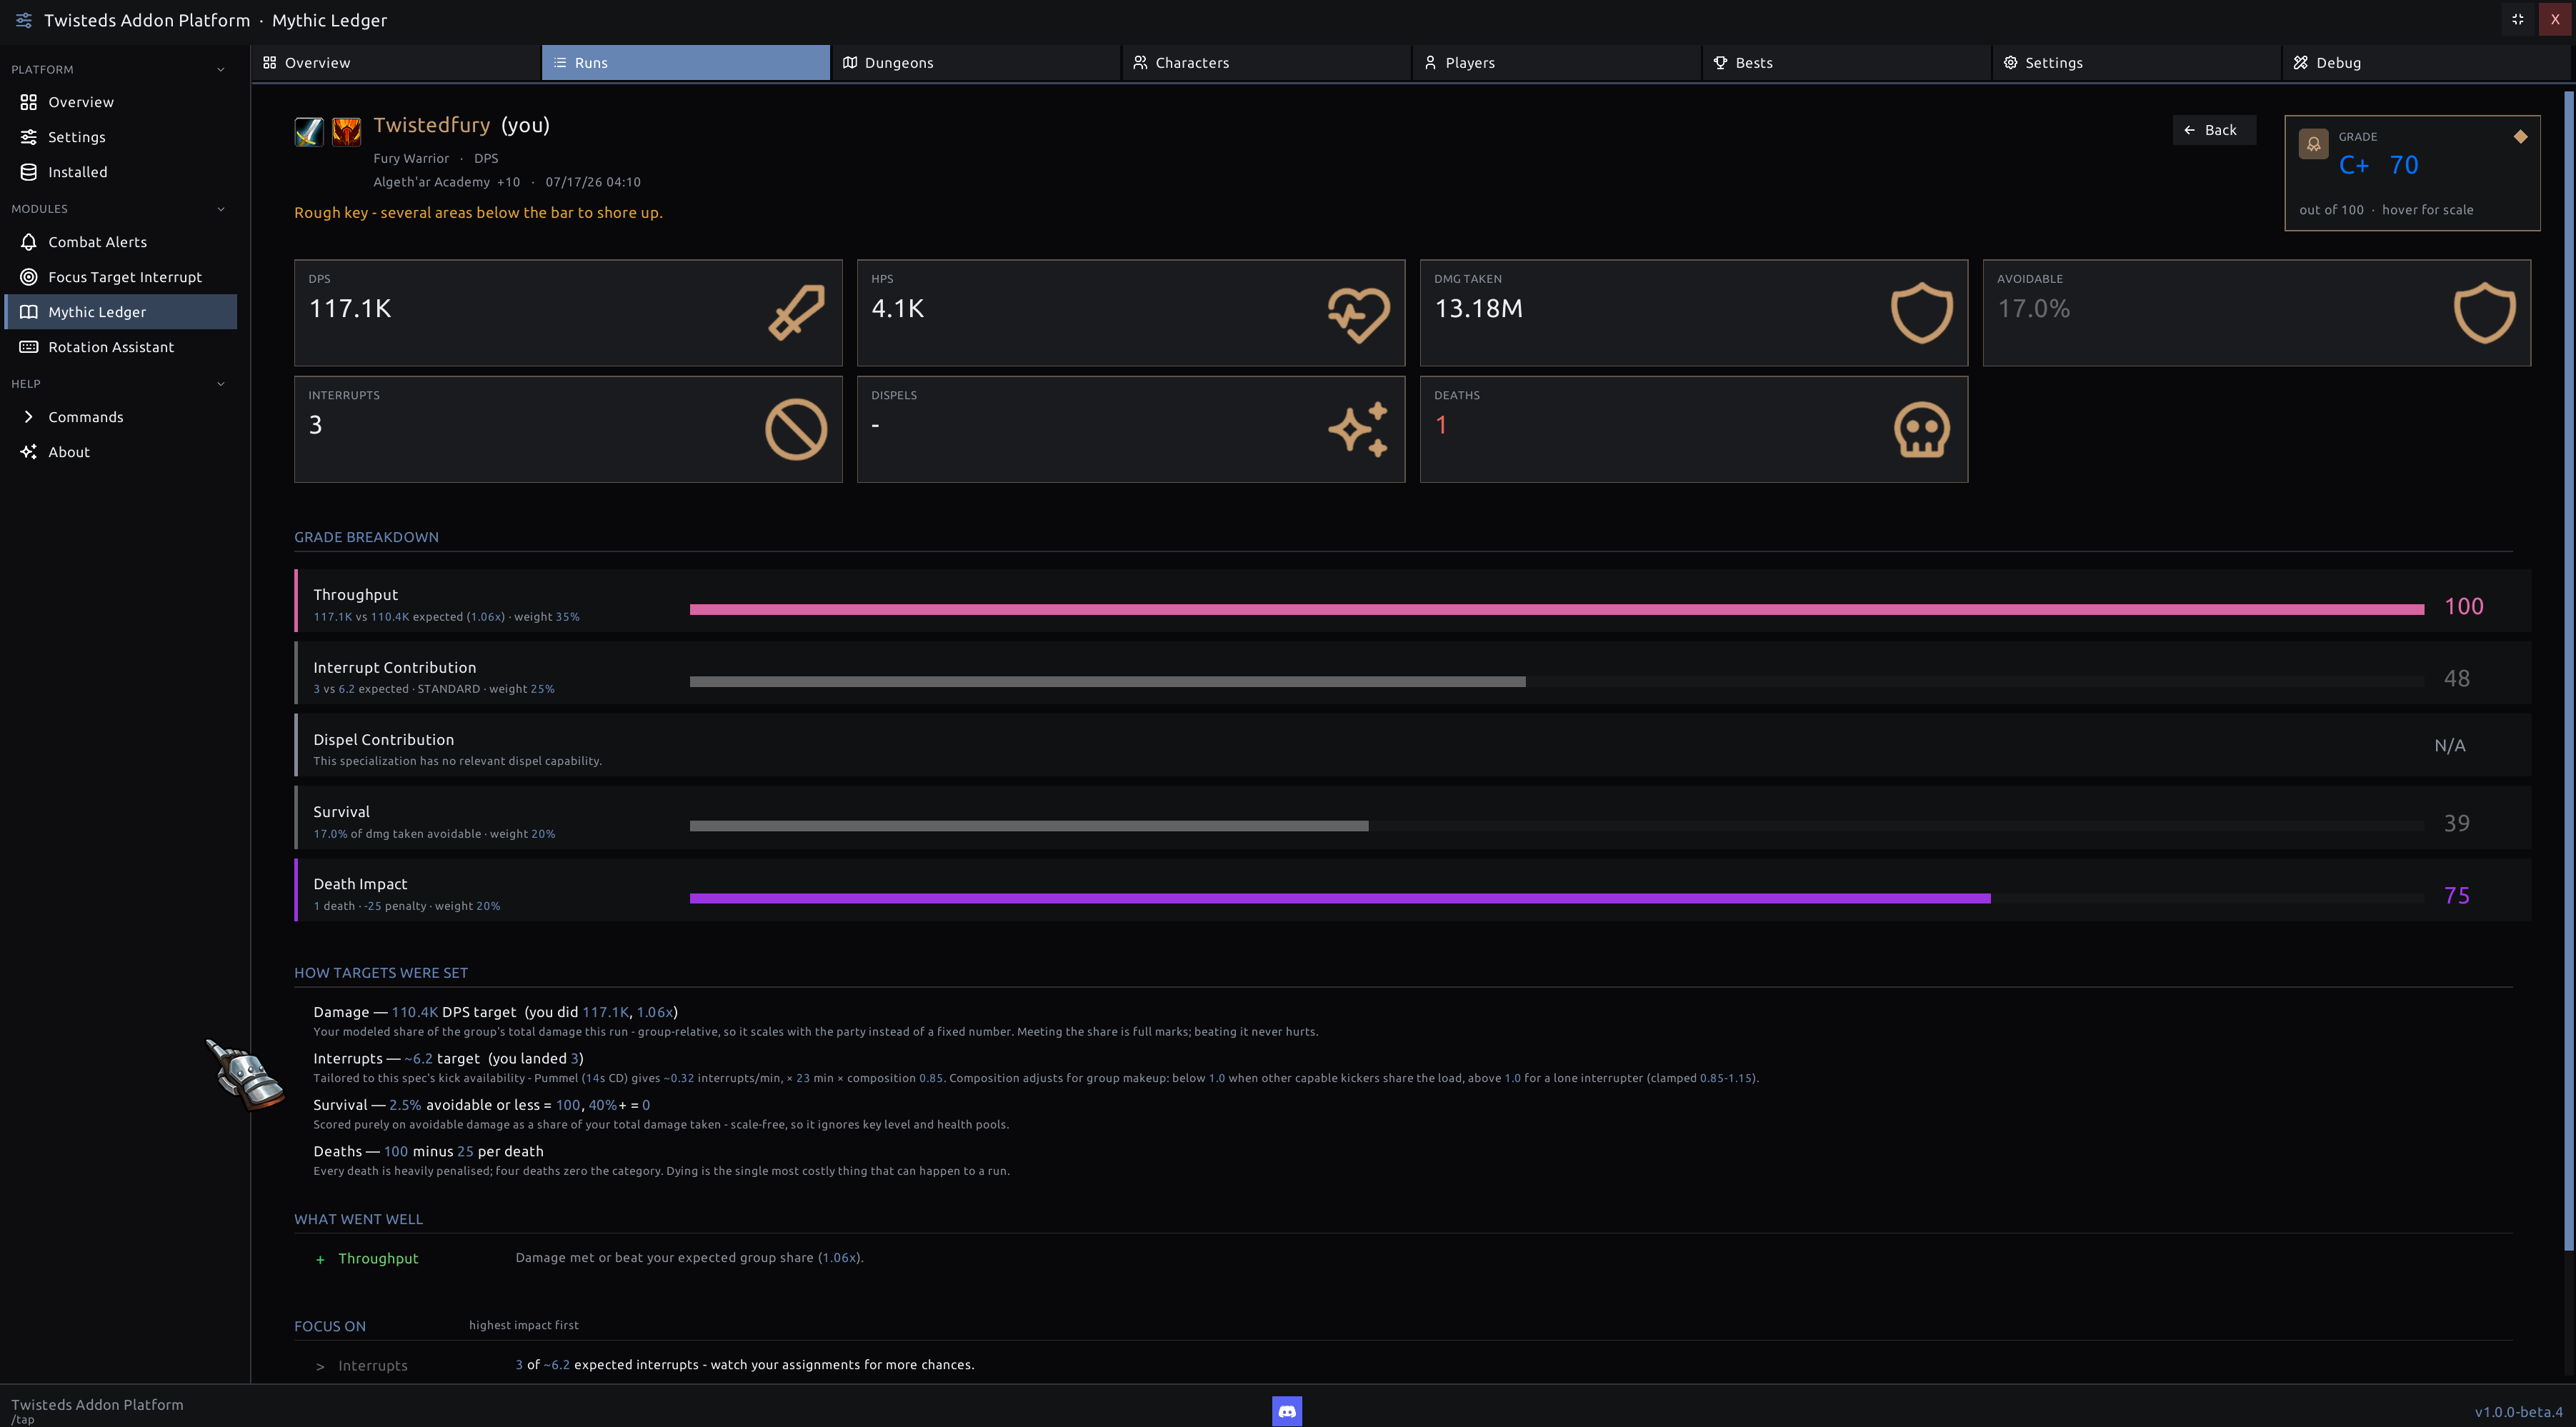Click the grid icon for sidebar Overview
The width and height of the screenshot is (2576, 1427).
[x=29, y=102]
